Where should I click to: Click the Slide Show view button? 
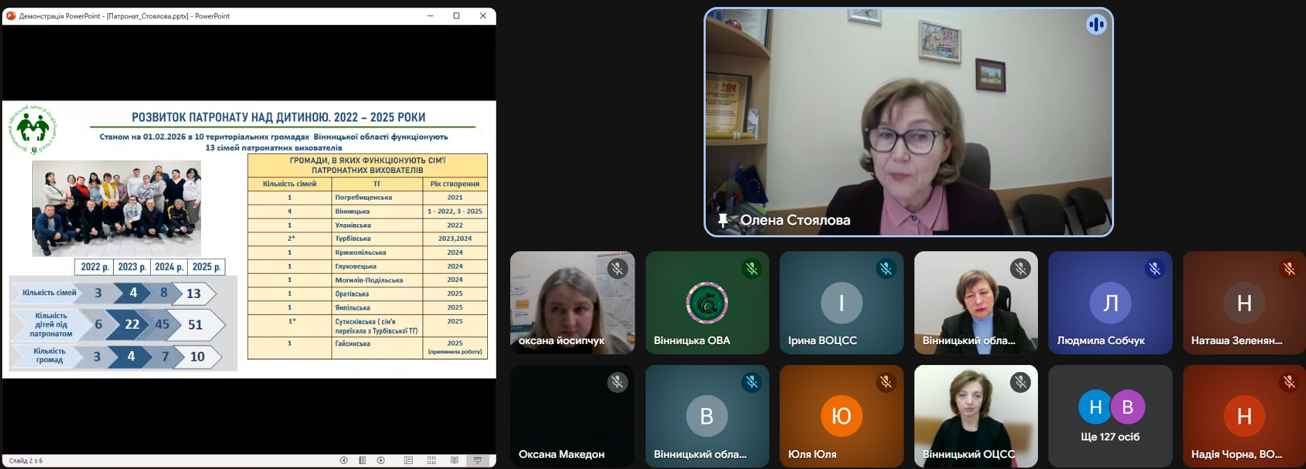click(x=477, y=461)
